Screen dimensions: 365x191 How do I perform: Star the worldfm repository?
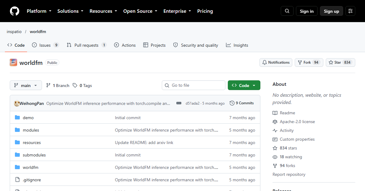tap(340, 62)
